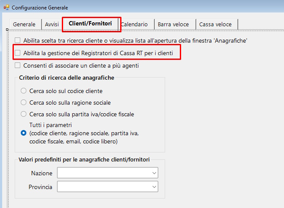This screenshot has height=208, width=284.
Task: Switch to the Generale tab
Action: coord(24,25)
